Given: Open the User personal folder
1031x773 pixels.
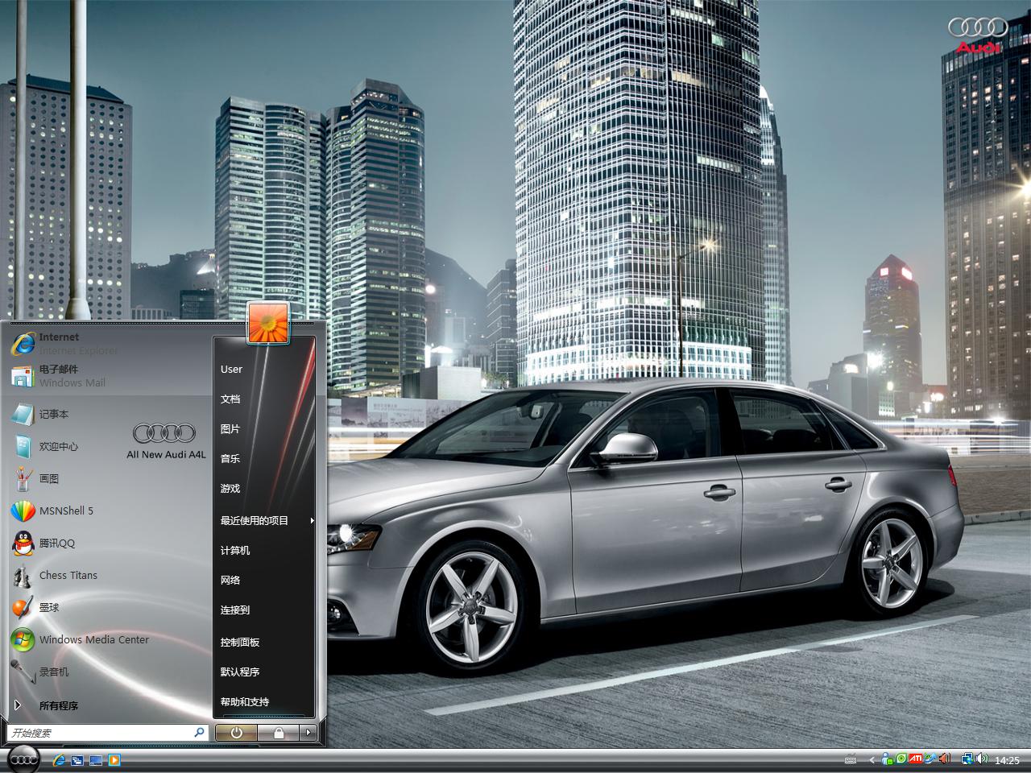Looking at the screenshot, I should coord(264,369).
